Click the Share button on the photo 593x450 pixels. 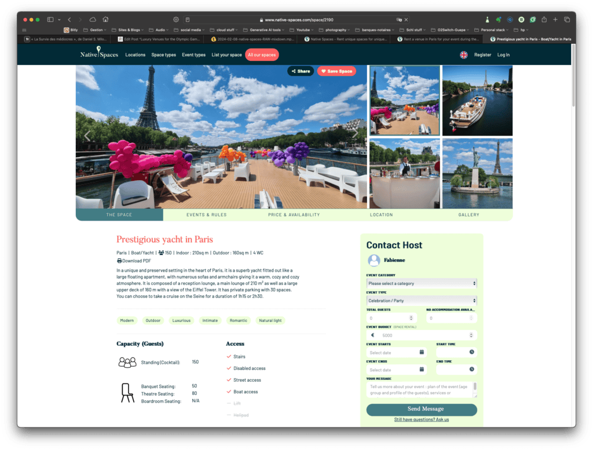(301, 71)
